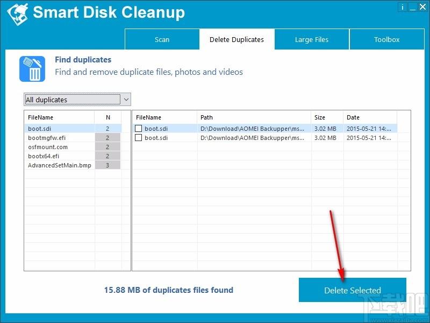The height and width of the screenshot is (323, 430).
Task: Open the Large Files tab
Action: click(312, 39)
